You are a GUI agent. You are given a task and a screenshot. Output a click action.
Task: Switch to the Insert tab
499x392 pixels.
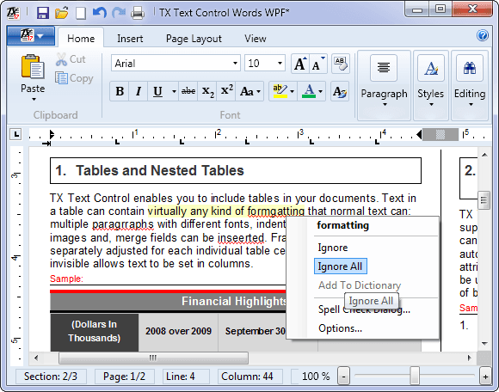click(130, 39)
